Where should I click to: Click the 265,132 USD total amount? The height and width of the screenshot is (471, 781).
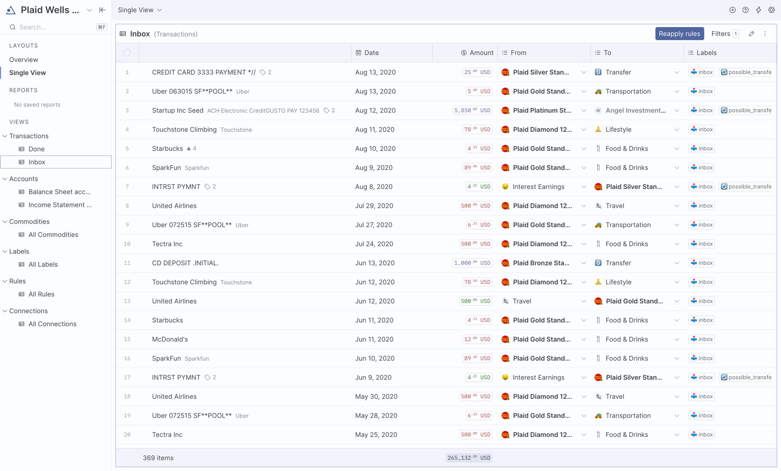(x=469, y=458)
